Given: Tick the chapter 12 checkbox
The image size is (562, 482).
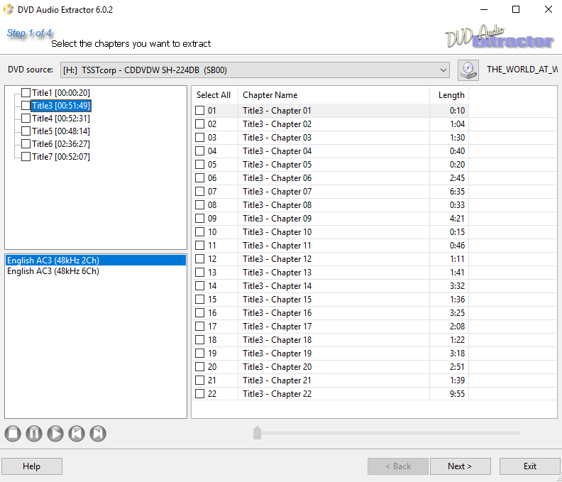Looking at the screenshot, I should pyautogui.click(x=199, y=259).
